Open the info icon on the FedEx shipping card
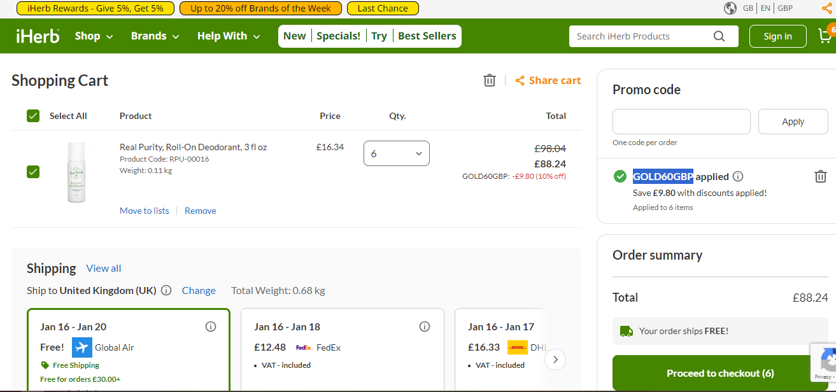Viewport: 836px width, 392px height. coord(425,326)
